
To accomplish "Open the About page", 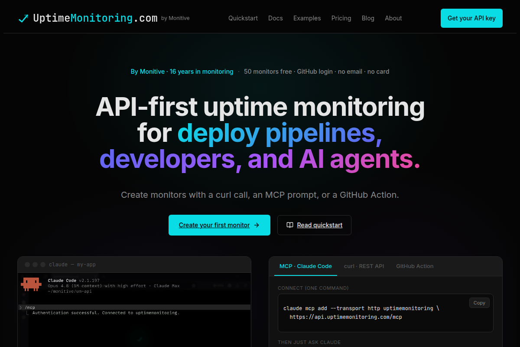I will point(393,18).
